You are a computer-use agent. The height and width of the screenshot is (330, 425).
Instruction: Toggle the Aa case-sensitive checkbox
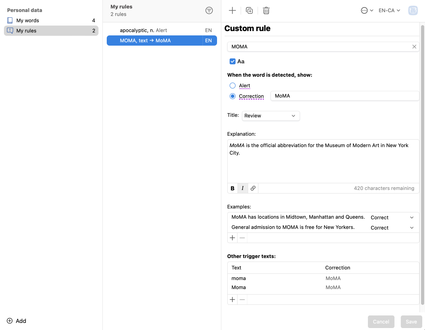[232, 61]
